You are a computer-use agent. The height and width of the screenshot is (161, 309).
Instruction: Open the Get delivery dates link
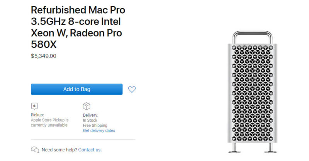pyautogui.click(x=99, y=130)
